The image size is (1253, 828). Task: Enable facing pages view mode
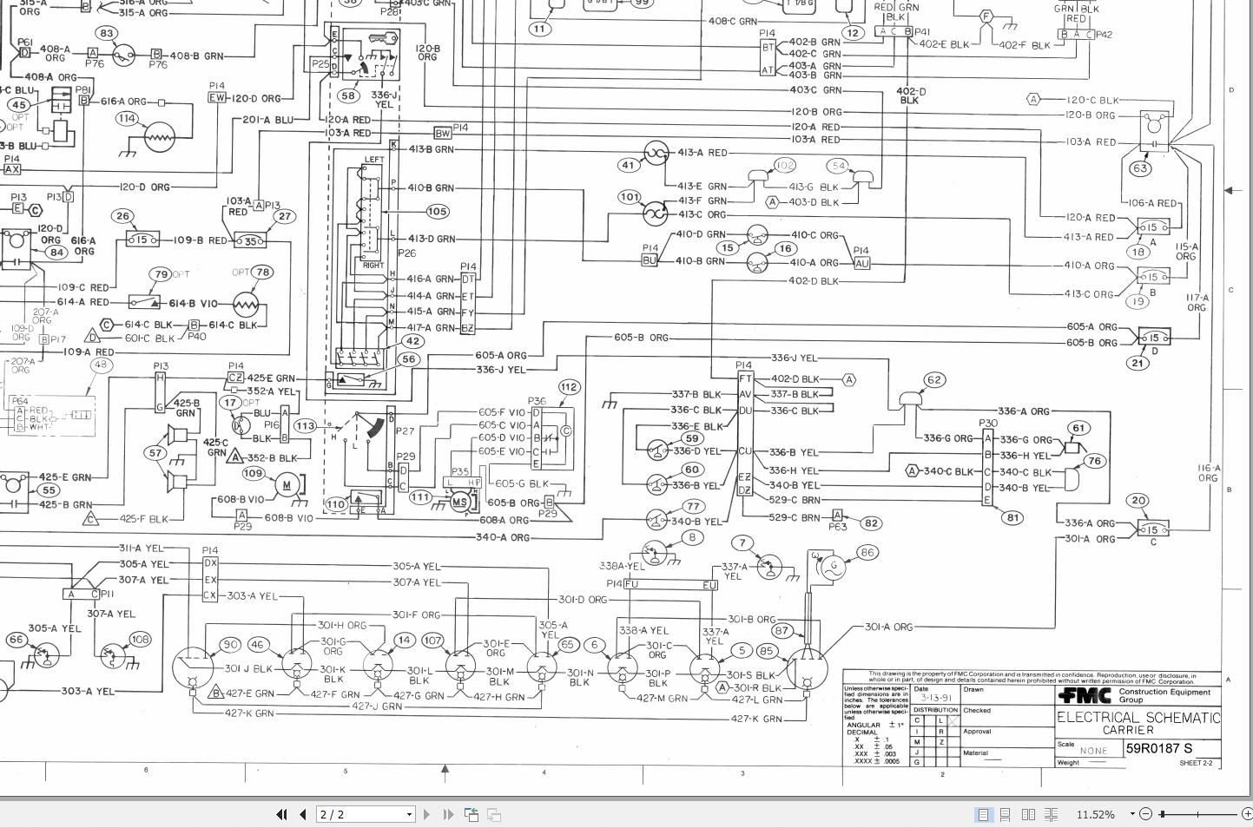tap(1028, 814)
